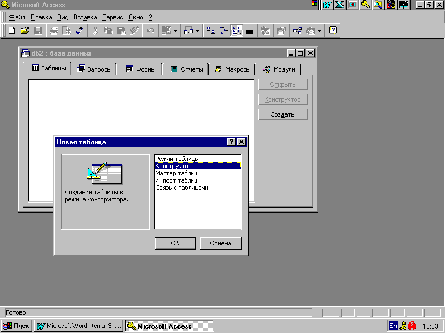Click the En language tray indicator
The height and width of the screenshot is (333, 445).
(x=393, y=326)
